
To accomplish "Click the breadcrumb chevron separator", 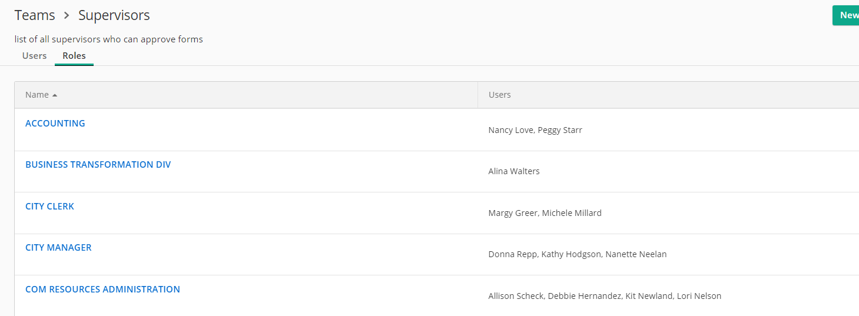I will tap(67, 16).
